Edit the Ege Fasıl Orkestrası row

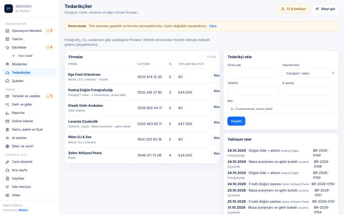pos(216,75)
